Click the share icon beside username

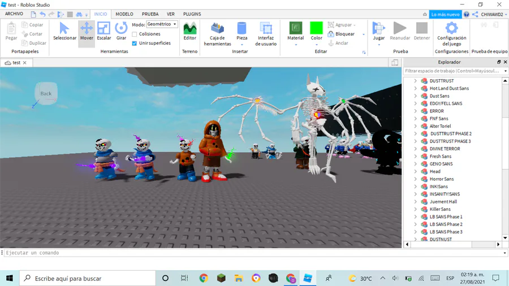click(475, 14)
